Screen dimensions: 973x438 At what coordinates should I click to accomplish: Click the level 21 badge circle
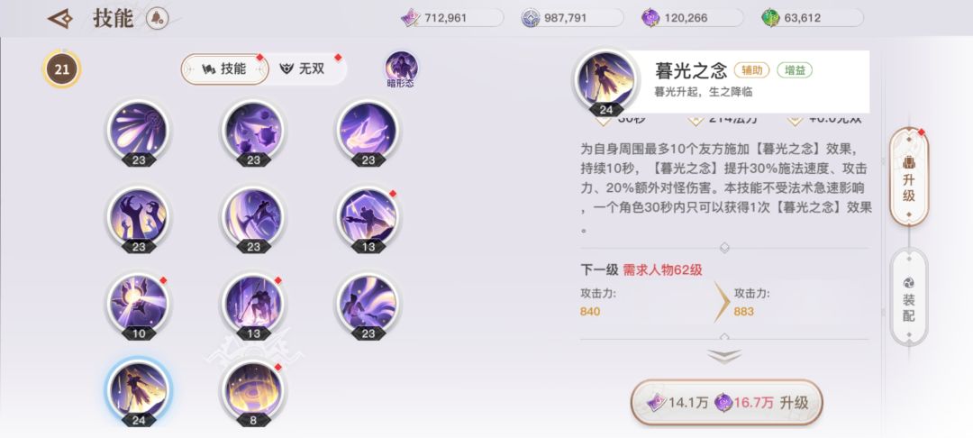coord(61,68)
